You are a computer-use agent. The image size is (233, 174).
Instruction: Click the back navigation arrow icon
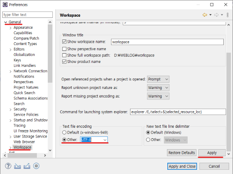[x=205, y=15]
